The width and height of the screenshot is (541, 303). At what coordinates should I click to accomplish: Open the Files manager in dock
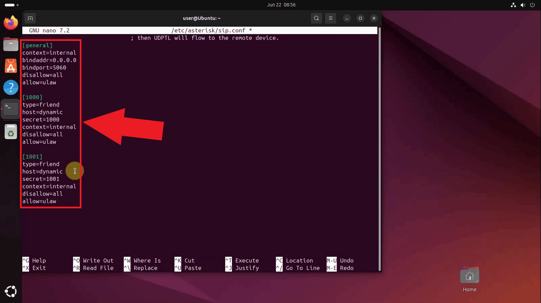11,44
